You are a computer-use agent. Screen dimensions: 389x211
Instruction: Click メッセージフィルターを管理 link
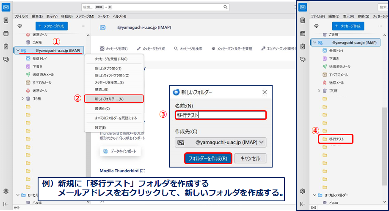pyautogui.click(x=232, y=49)
